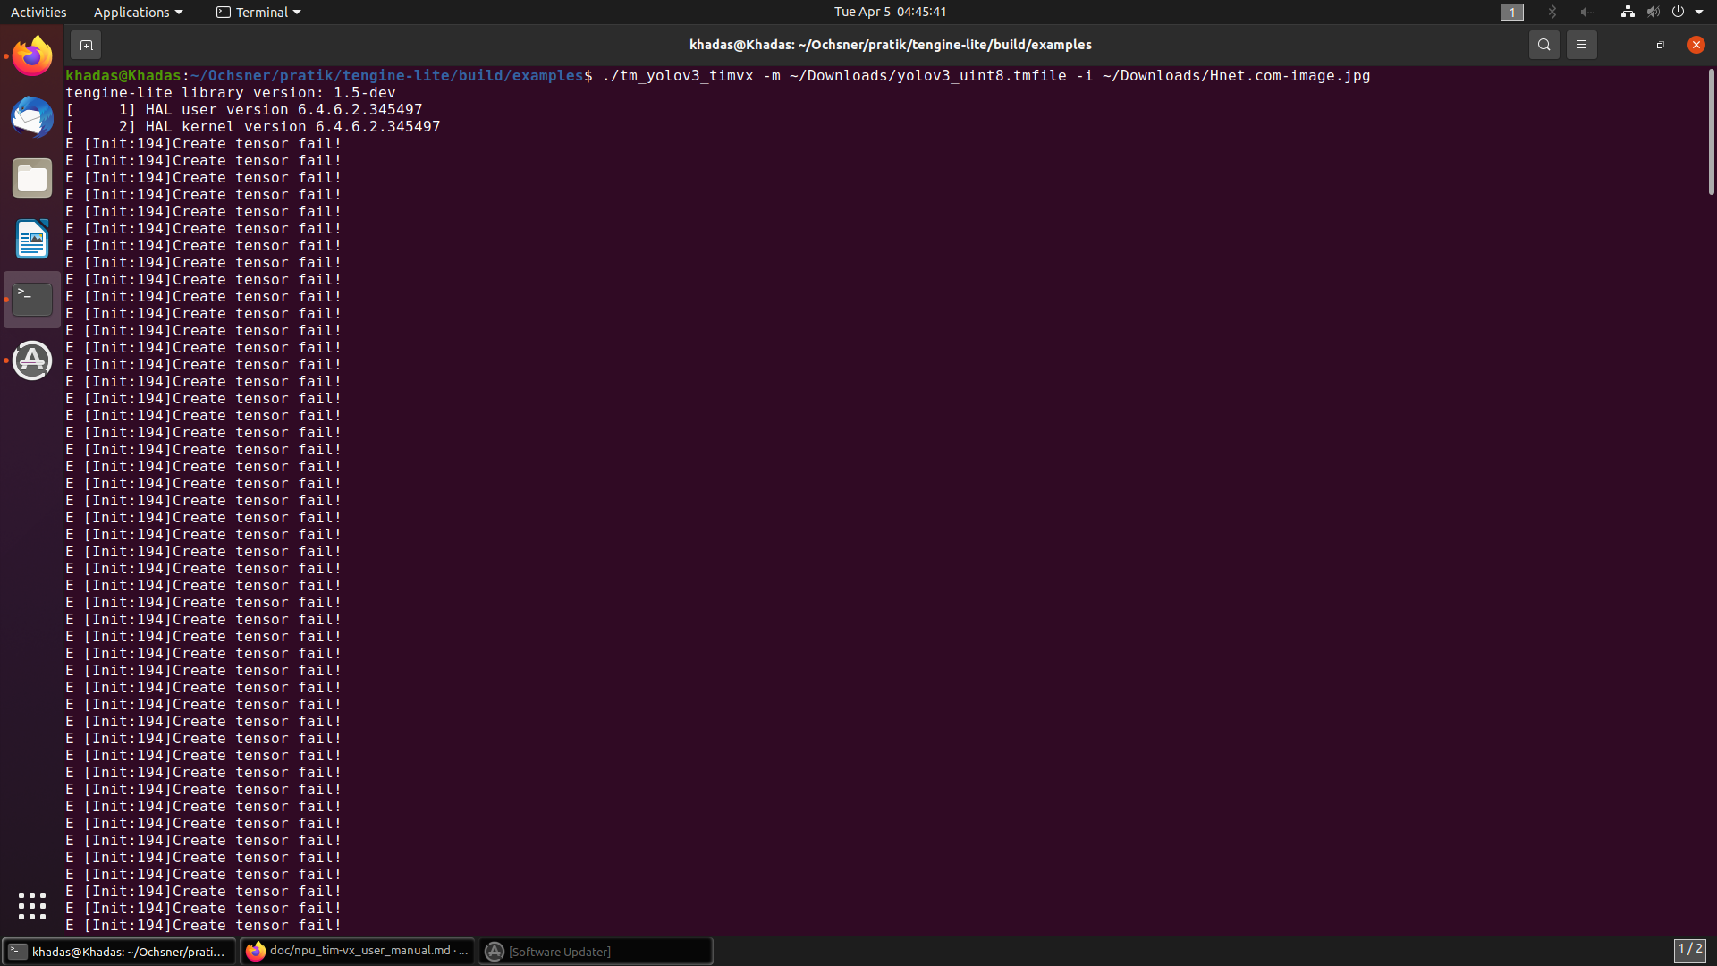Switch to the npu_tim-vx_user_manual.md Firefox window
The height and width of the screenshot is (966, 1717).
[358, 951]
